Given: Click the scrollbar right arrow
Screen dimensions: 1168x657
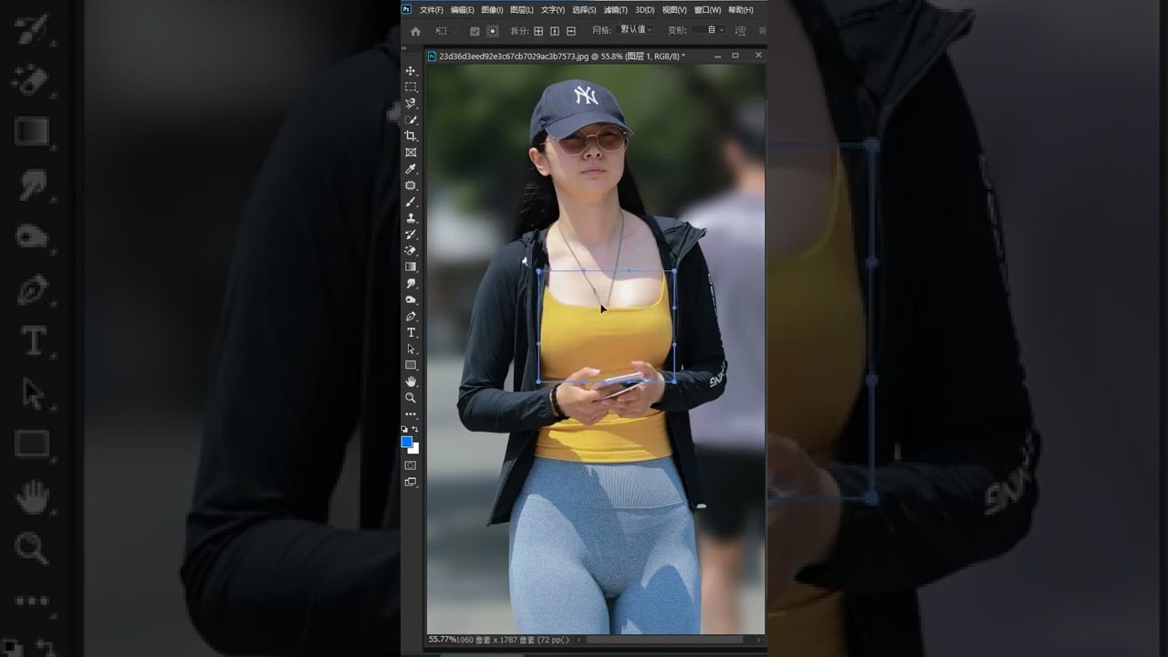Looking at the screenshot, I should pos(758,640).
